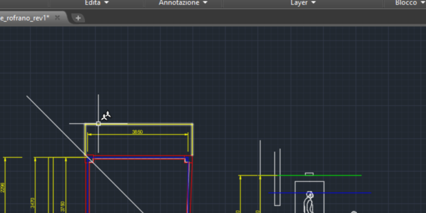This screenshot has height=213, width=426.
Task: Select the red square at frame's left corner
Action: click(89, 158)
